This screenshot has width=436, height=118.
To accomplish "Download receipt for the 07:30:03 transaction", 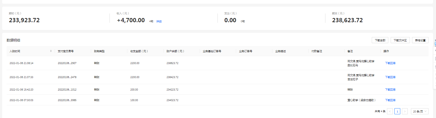I will coord(390,100).
